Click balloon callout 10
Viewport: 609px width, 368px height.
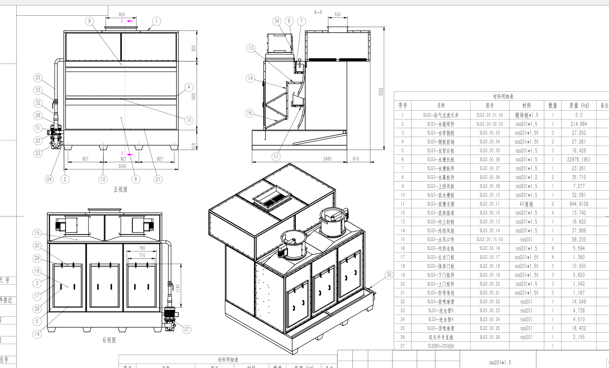(x=189, y=120)
